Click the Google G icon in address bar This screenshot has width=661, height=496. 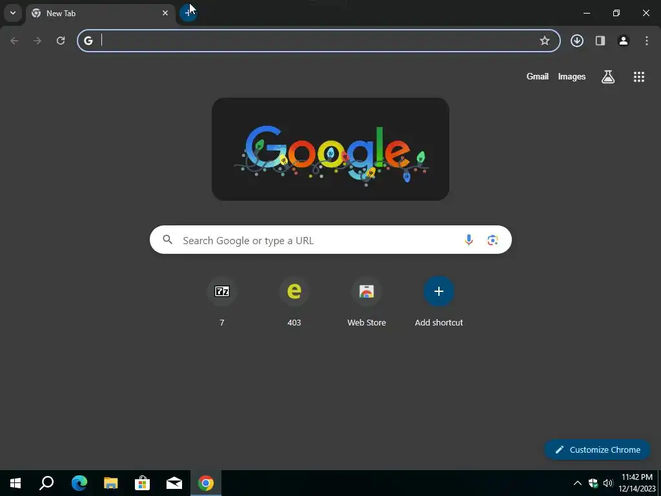point(88,41)
